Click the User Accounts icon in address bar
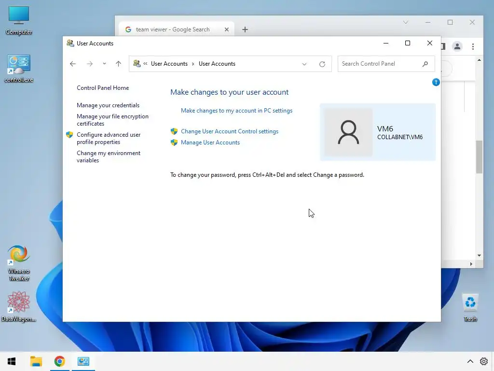Viewport: 494px width, 371px height. tap(137, 63)
